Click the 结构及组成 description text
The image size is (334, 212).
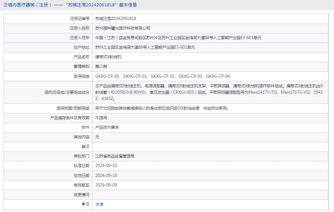click(x=211, y=92)
